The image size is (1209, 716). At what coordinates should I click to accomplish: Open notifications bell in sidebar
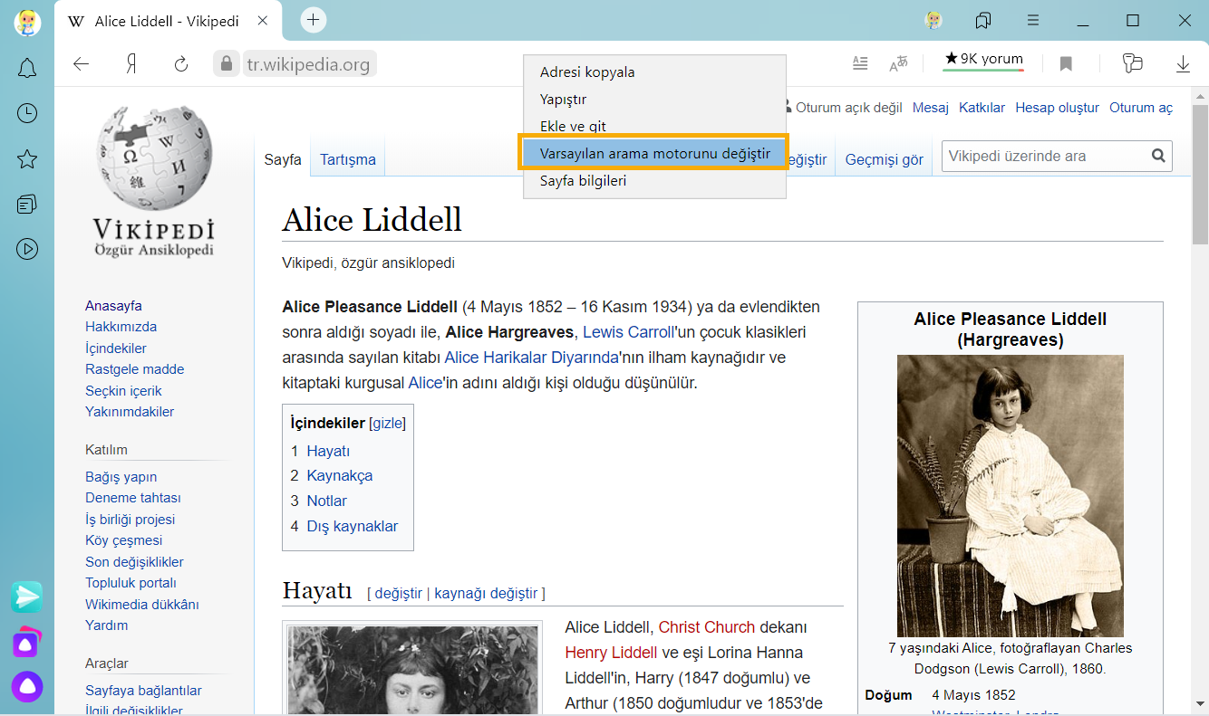click(x=27, y=68)
